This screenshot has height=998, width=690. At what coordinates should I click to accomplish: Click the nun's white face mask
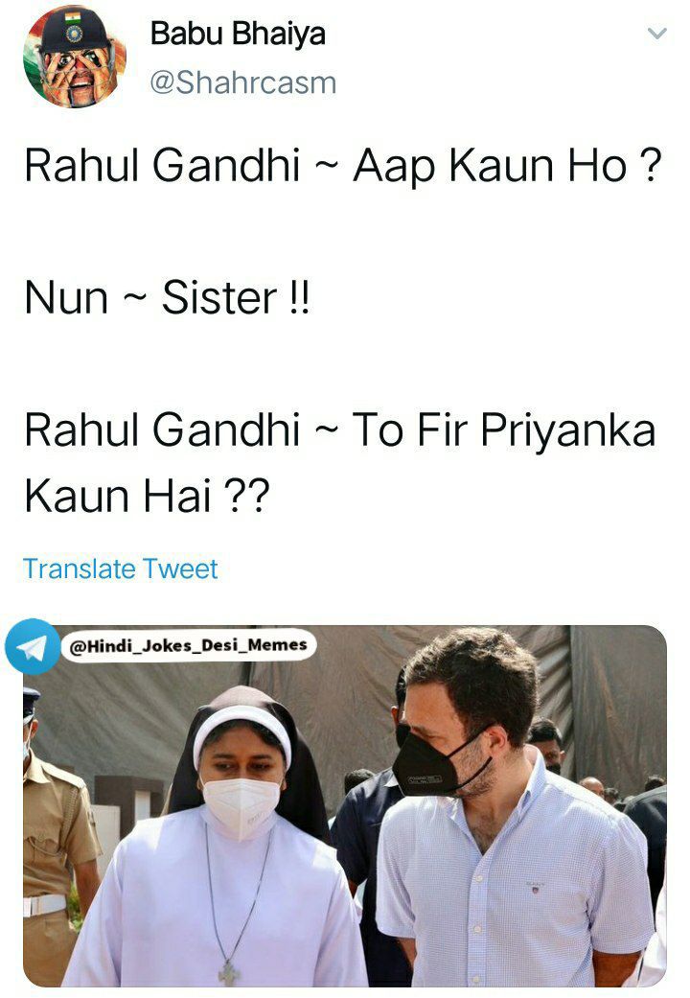click(241, 805)
